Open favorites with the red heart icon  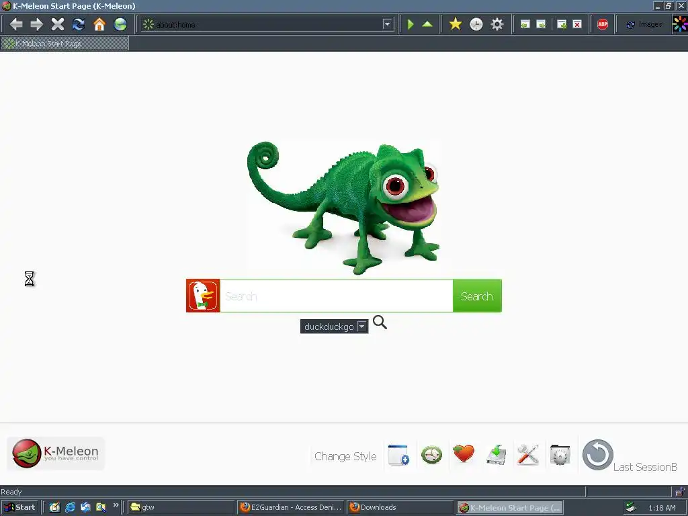464,454
